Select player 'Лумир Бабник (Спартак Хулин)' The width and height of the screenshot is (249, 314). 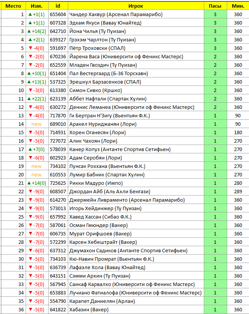(x=107, y=174)
